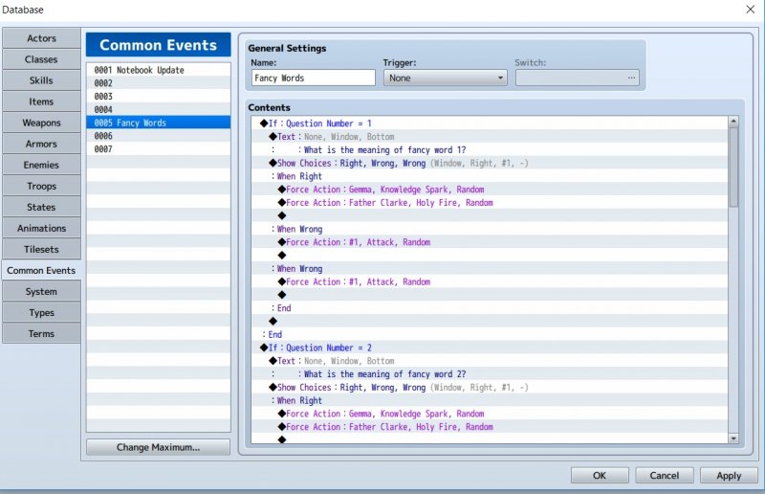Image resolution: width=765 pixels, height=494 pixels.
Task: Open the States database tab
Action: [41, 207]
